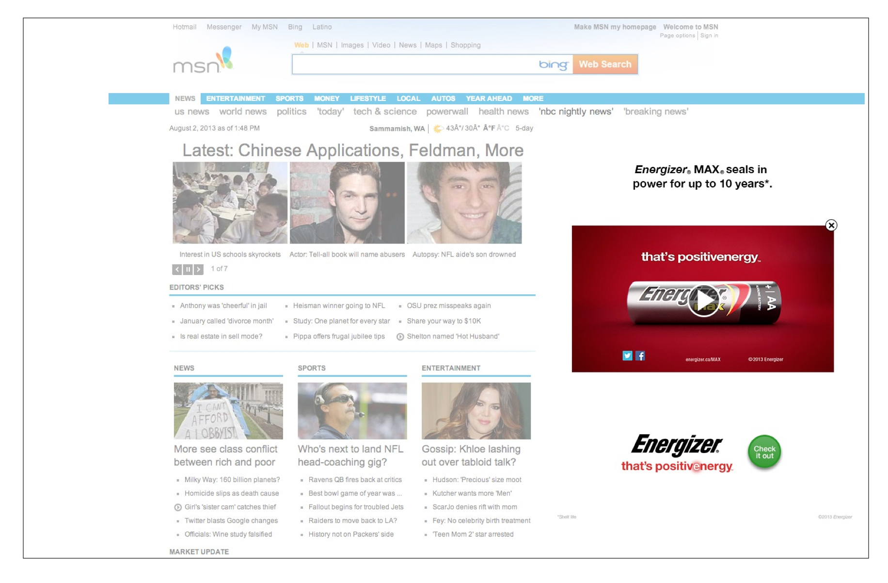Screen dimensions: 888x583
Task: Click the Web Search button
Action: (605, 64)
